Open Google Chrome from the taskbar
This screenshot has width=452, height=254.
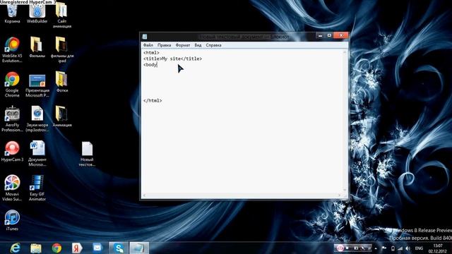click(56, 248)
